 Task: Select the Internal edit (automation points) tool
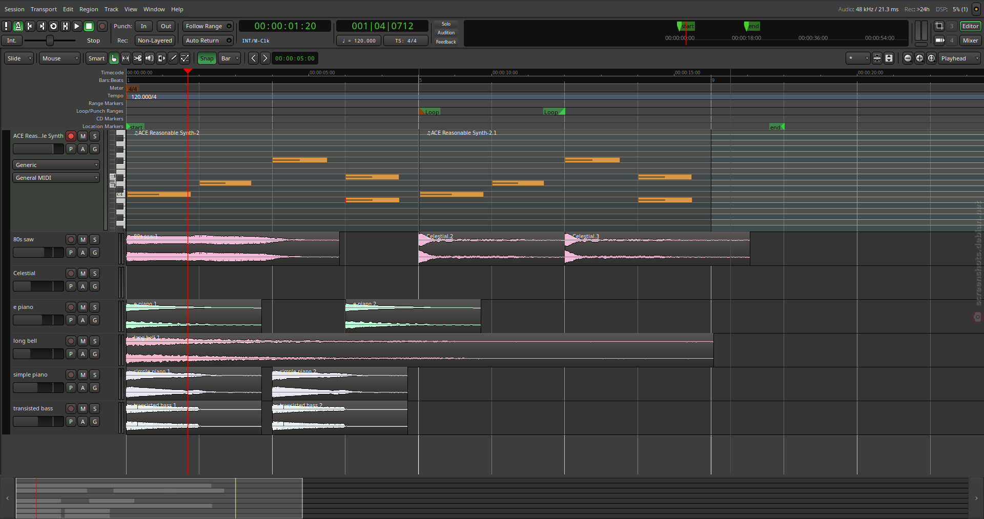pyautogui.click(x=185, y=58)
